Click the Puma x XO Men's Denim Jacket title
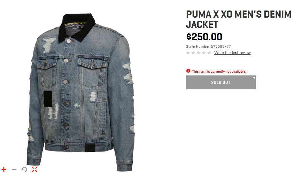The width and height of the screenshot is (297, 175). 238,19
